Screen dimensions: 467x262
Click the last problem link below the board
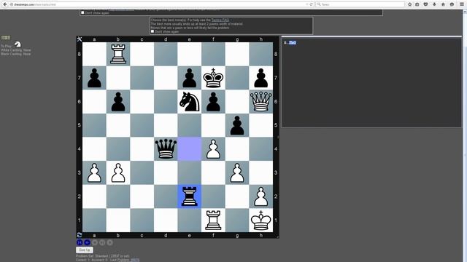(x=135, y=260)
